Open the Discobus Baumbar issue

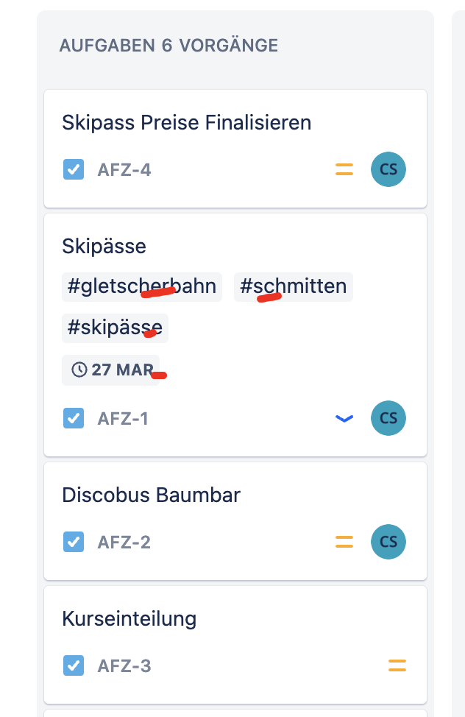(x=235, y=521)
